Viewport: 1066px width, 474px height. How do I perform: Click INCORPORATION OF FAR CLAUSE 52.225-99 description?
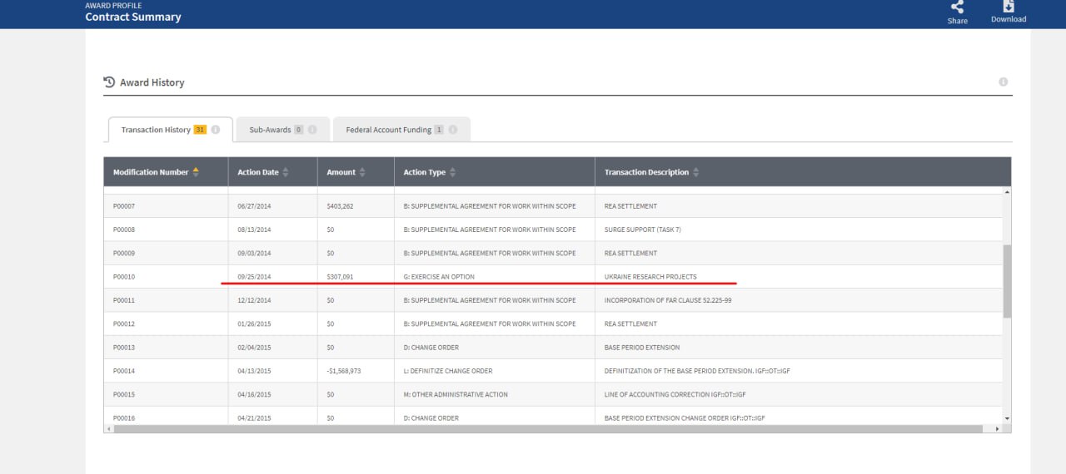pyautogui.click(x=669, y=300)
